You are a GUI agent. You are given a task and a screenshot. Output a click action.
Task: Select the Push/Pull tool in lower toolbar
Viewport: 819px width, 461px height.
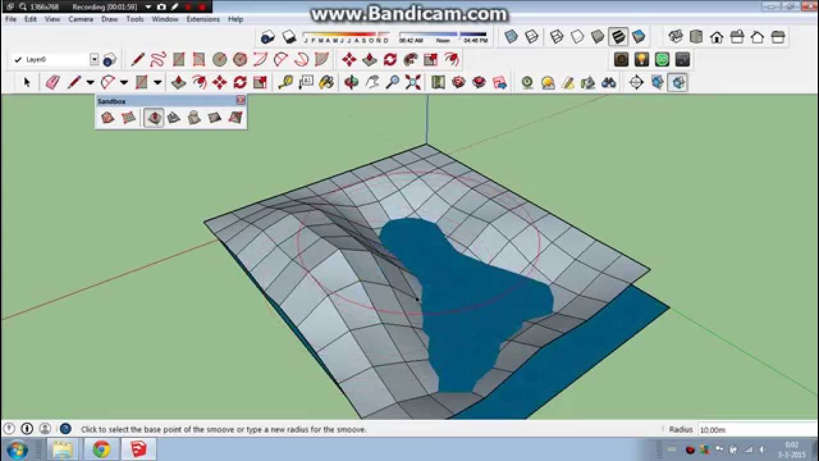coord(179,82)
